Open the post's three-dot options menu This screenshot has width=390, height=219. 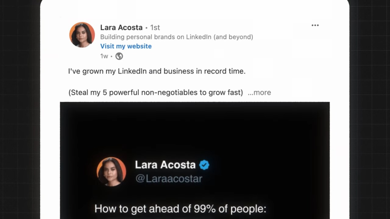coord(315,25)
